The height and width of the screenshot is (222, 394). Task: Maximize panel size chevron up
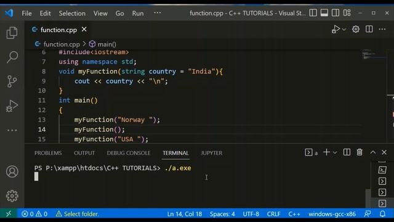pos(373,152)
